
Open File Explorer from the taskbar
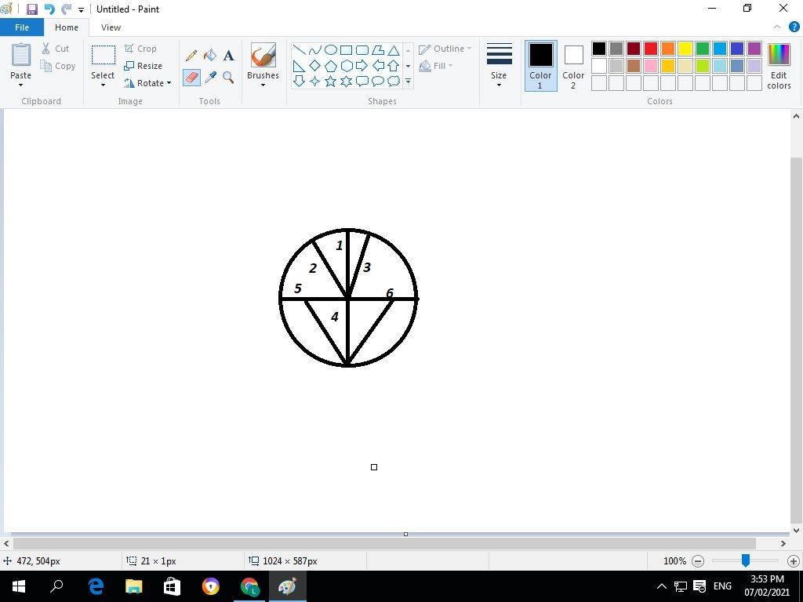(x=133, y=586)
